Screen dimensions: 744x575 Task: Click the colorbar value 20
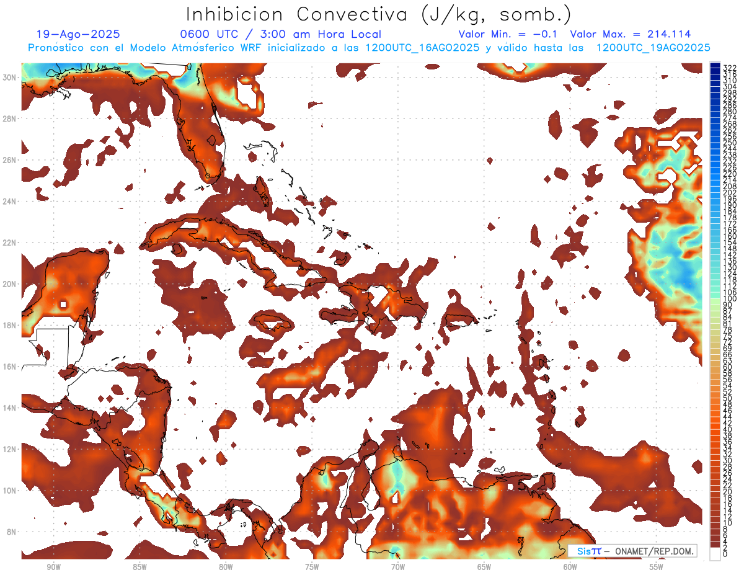pyautogui.click(x=728, y=492)
